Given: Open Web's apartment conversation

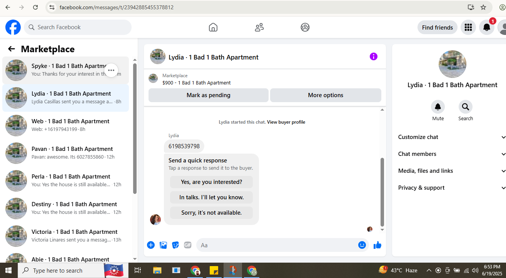Looking at the screenshot, I should [x=65, y=126].
